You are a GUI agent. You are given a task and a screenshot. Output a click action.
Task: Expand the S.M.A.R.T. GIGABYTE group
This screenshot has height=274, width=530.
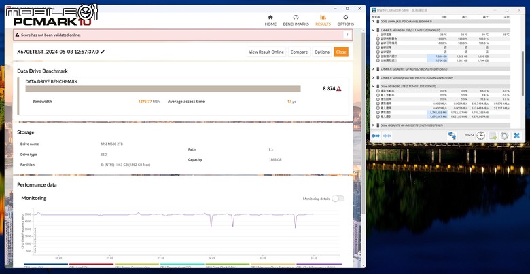coord(374,68)
